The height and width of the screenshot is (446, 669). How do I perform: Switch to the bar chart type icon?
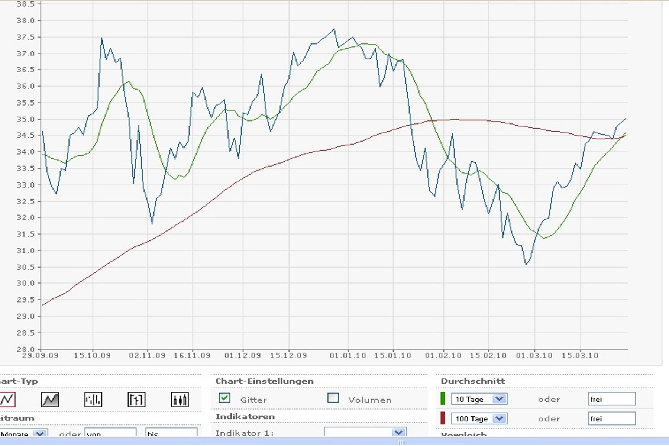(93, 400)
